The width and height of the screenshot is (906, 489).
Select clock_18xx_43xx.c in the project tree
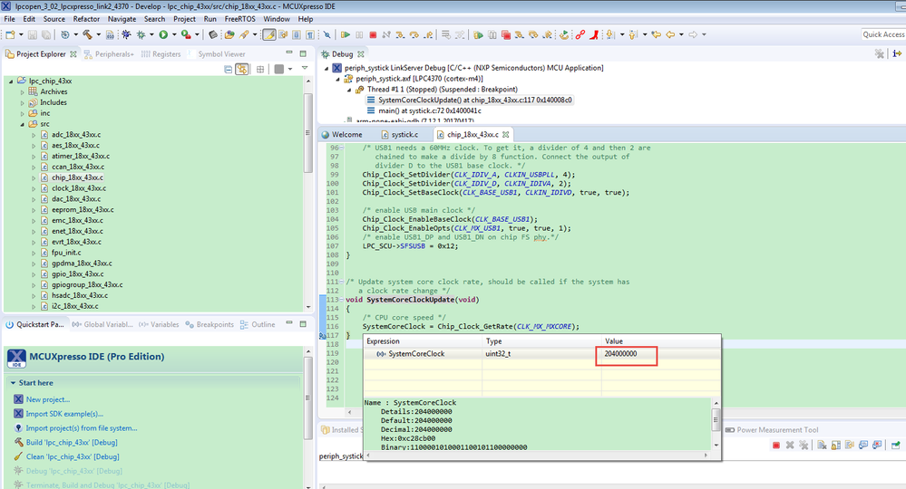coord(77,188)
